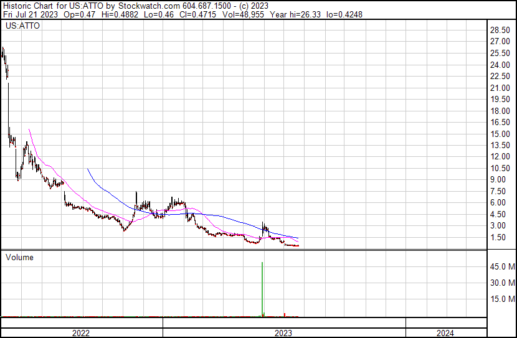Select the 2024 year label on time axis
Viewport: 517px width, 338px height.
click(445, 333)
